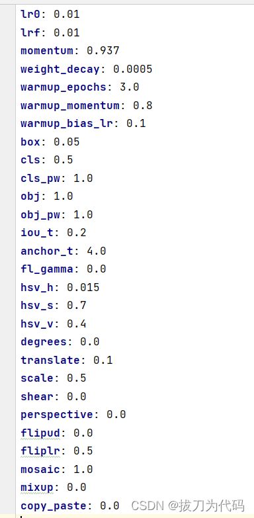Click the hsv_h value 0.015
The height and width of the screenshot is (518, 254).
[x=83, y=287]
